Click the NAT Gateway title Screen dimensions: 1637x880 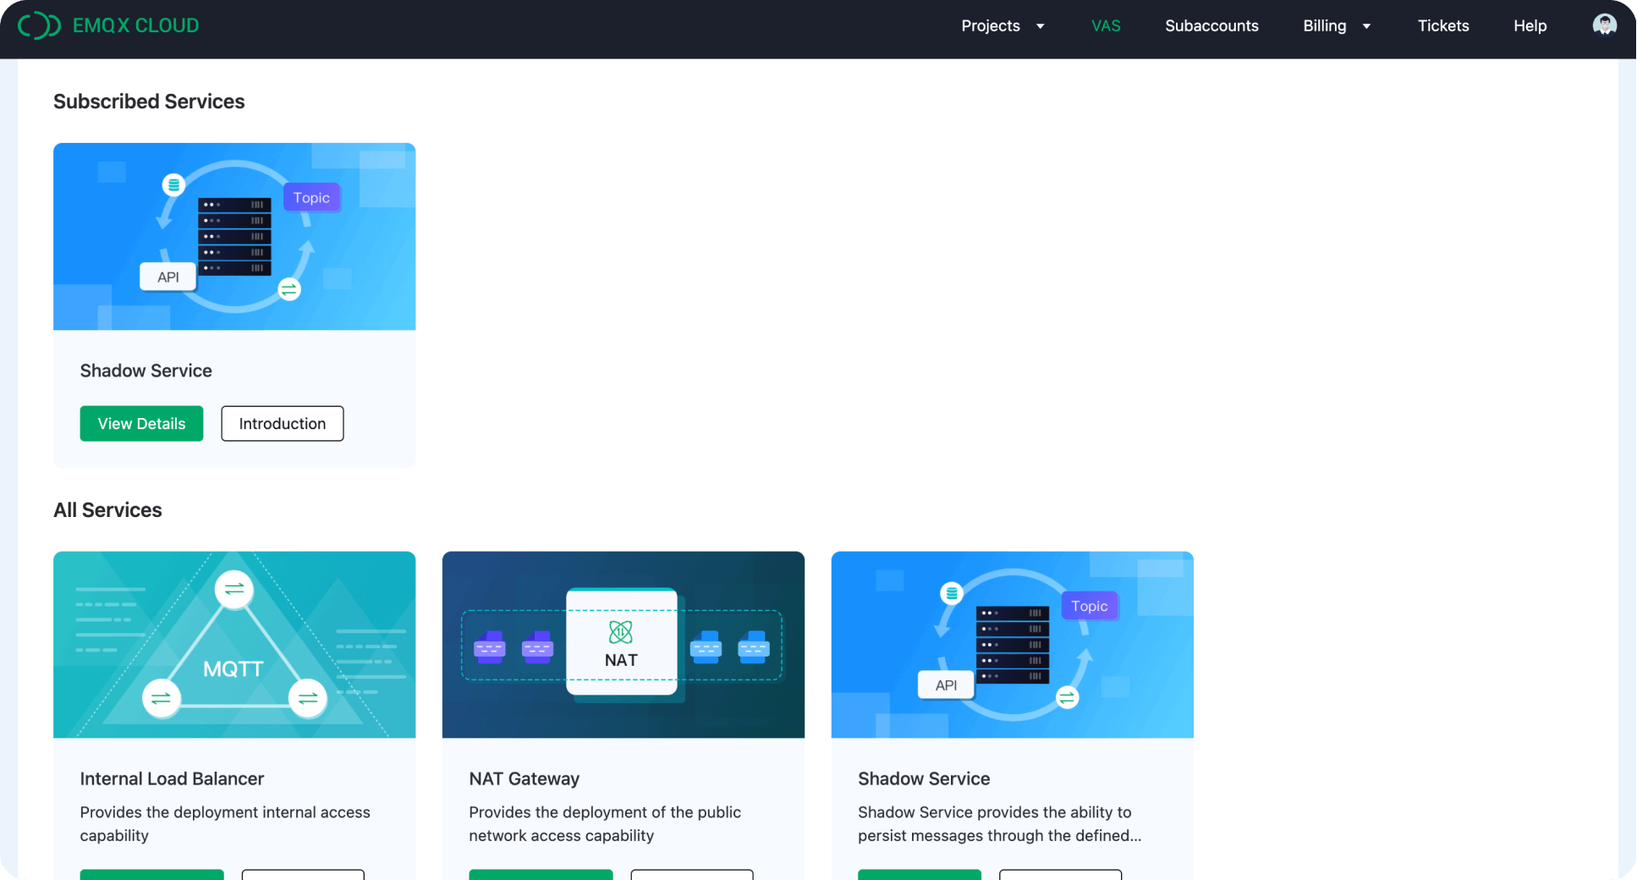[x=525, y=778]
